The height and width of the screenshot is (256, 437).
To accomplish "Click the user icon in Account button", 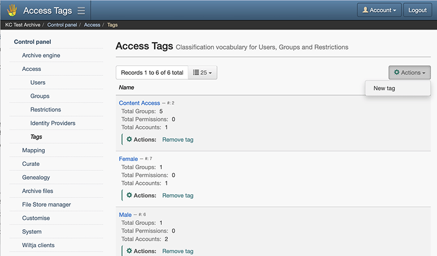I will click(x=365, y=10).
